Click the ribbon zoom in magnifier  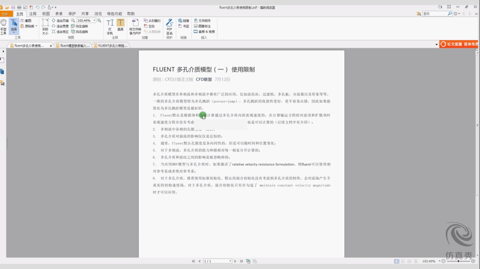[99, 21]
